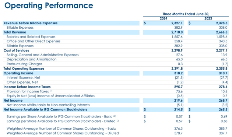
Task: Select "Net Income Attributable to Non-controlling Interests" label
Action: click(x=48, y=105)
